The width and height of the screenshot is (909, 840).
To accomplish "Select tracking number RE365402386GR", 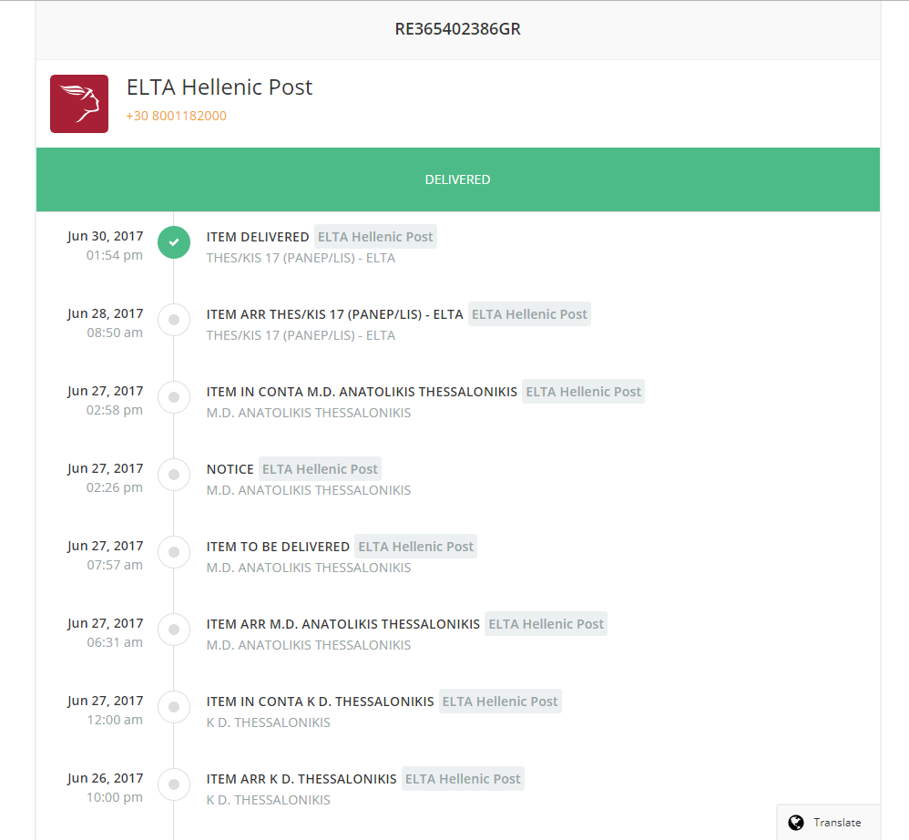I will (x=457, y=29).
